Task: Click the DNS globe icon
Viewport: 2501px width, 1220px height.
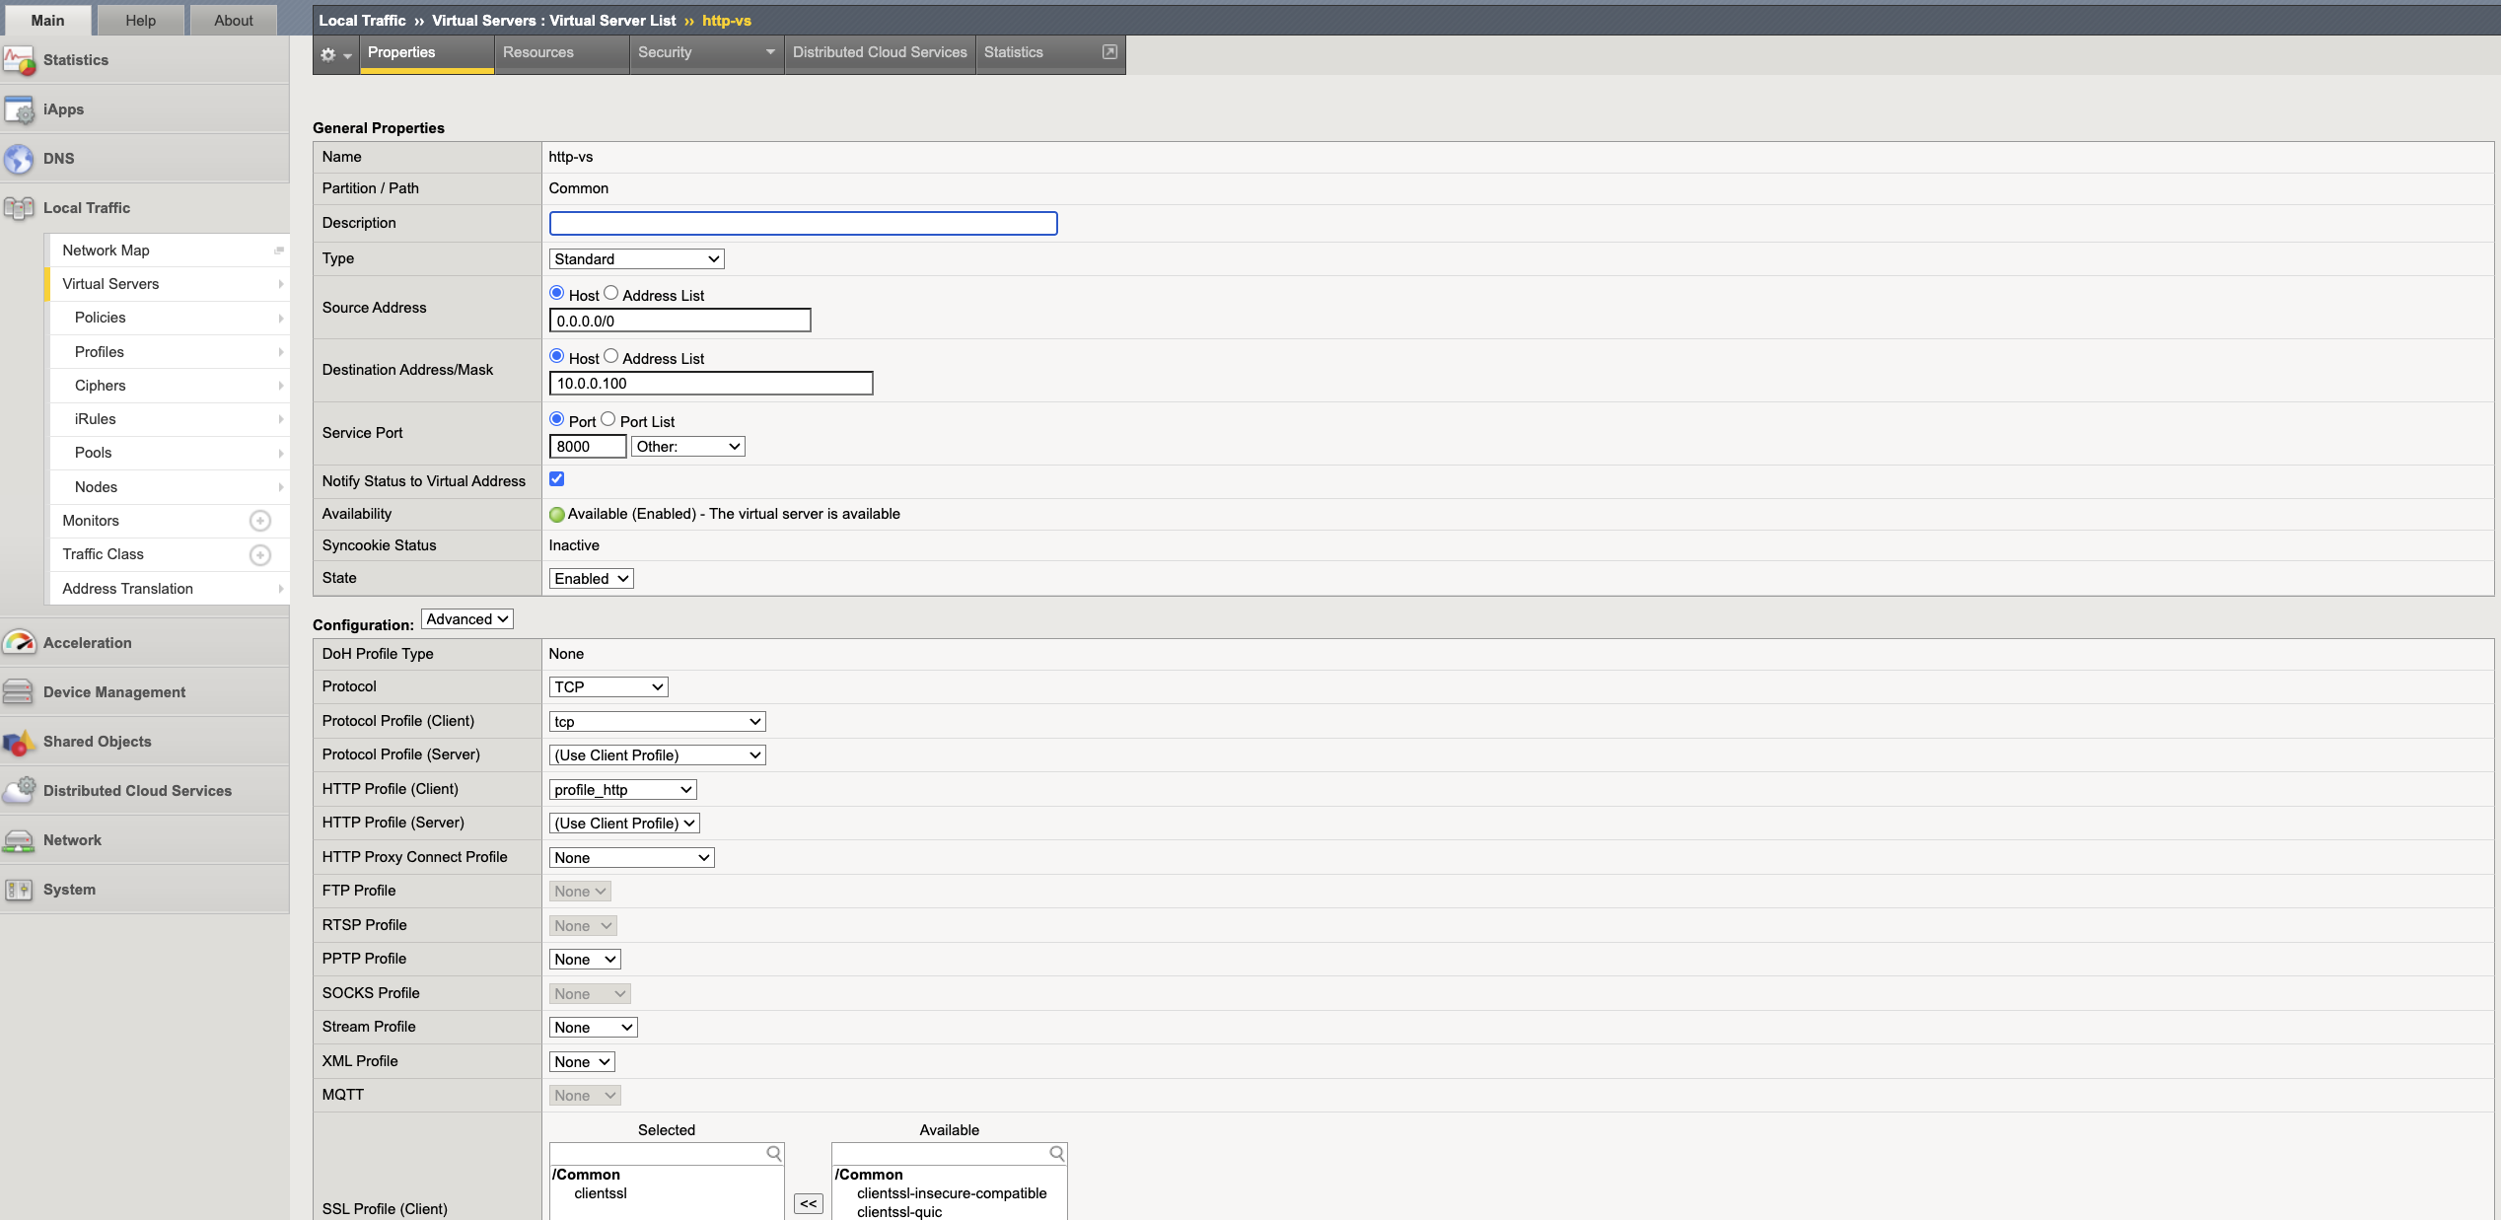Action: coord(19,159)
